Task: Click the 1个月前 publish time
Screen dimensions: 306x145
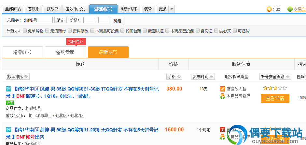Action: 203,130
